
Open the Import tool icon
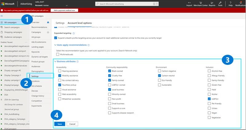click(189, 3)
